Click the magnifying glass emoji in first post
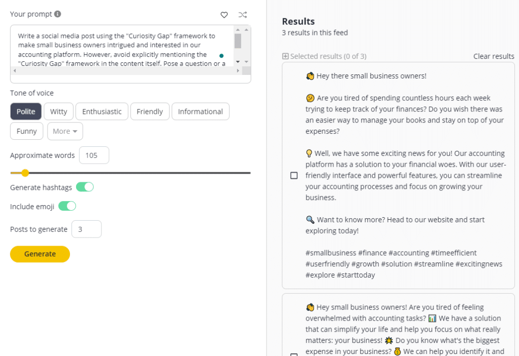The height and width of the screenshot is (356, 519). tap(310, 220)
